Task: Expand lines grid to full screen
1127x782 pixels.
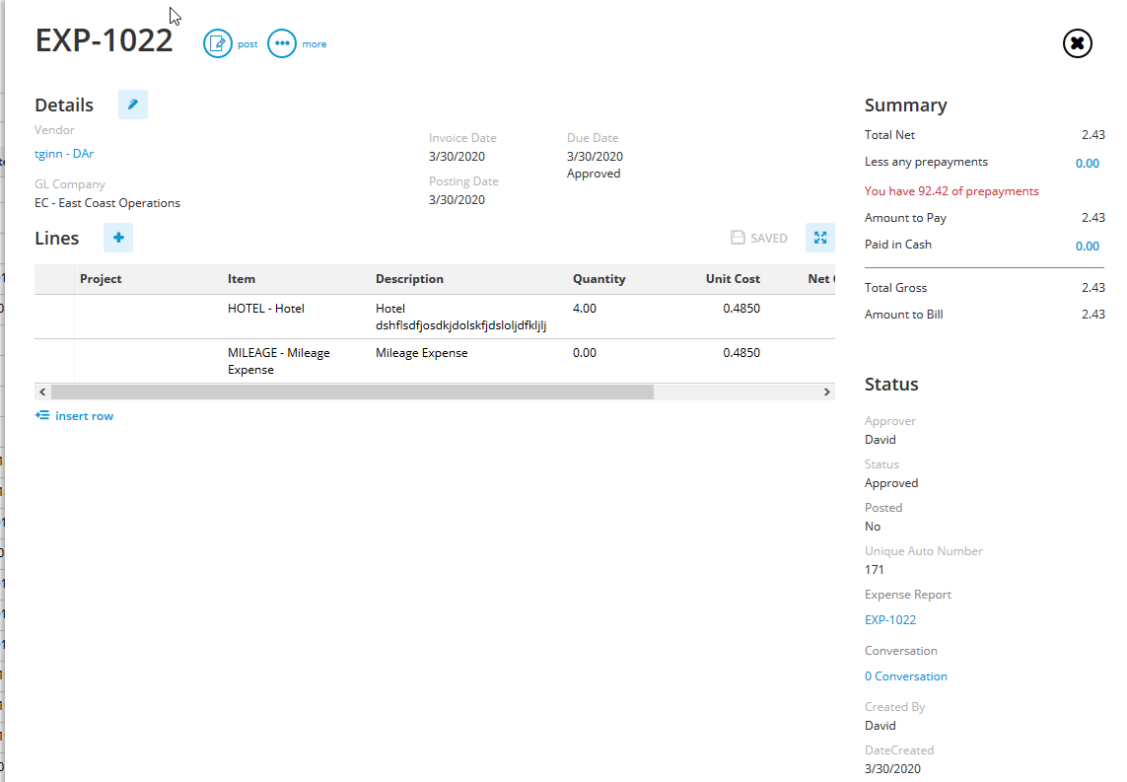Action: coord(820,238)
